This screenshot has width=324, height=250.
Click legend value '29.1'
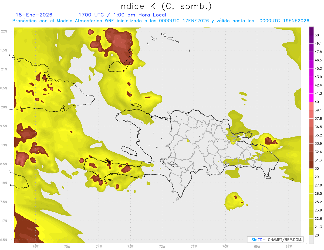click(318, 177)
